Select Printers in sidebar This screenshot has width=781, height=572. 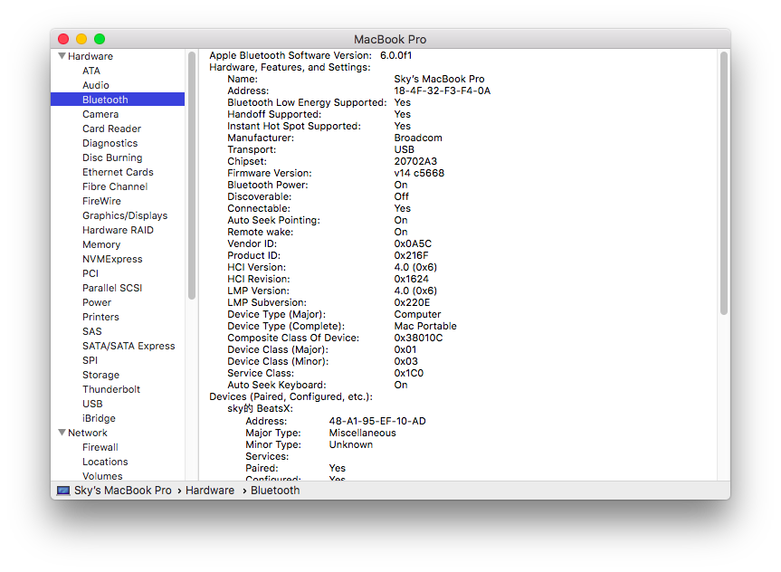coord(100,317)
